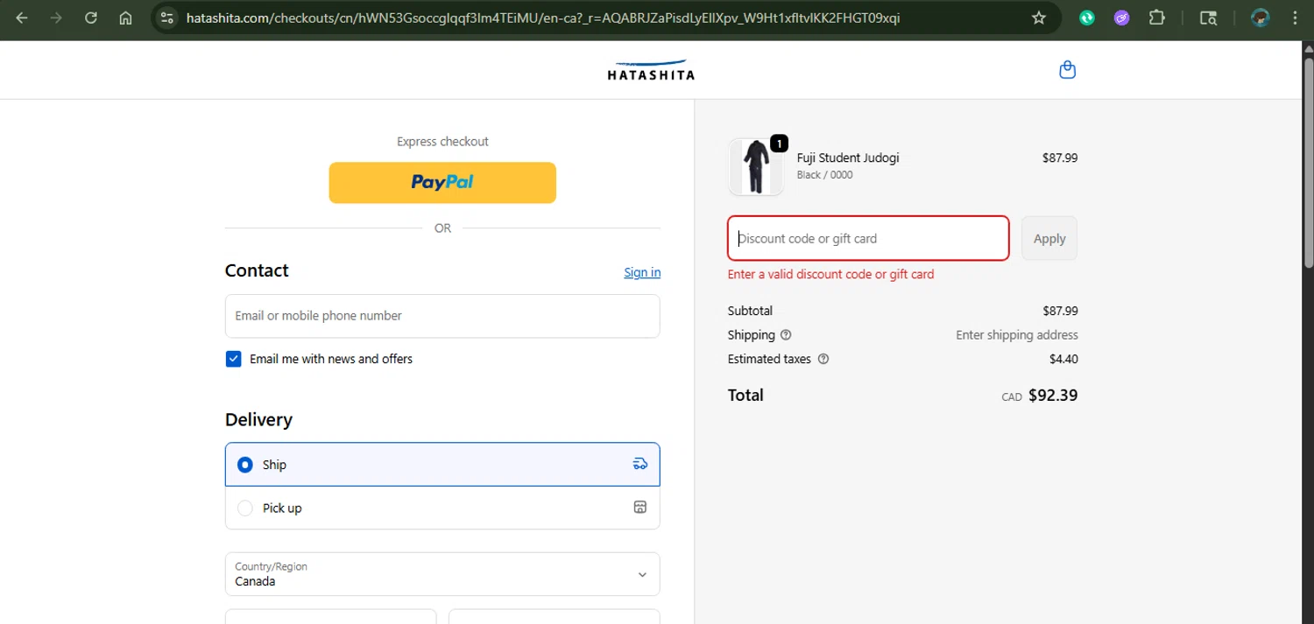
Task: Reload the checkout page
Action: tap(91, 18)
